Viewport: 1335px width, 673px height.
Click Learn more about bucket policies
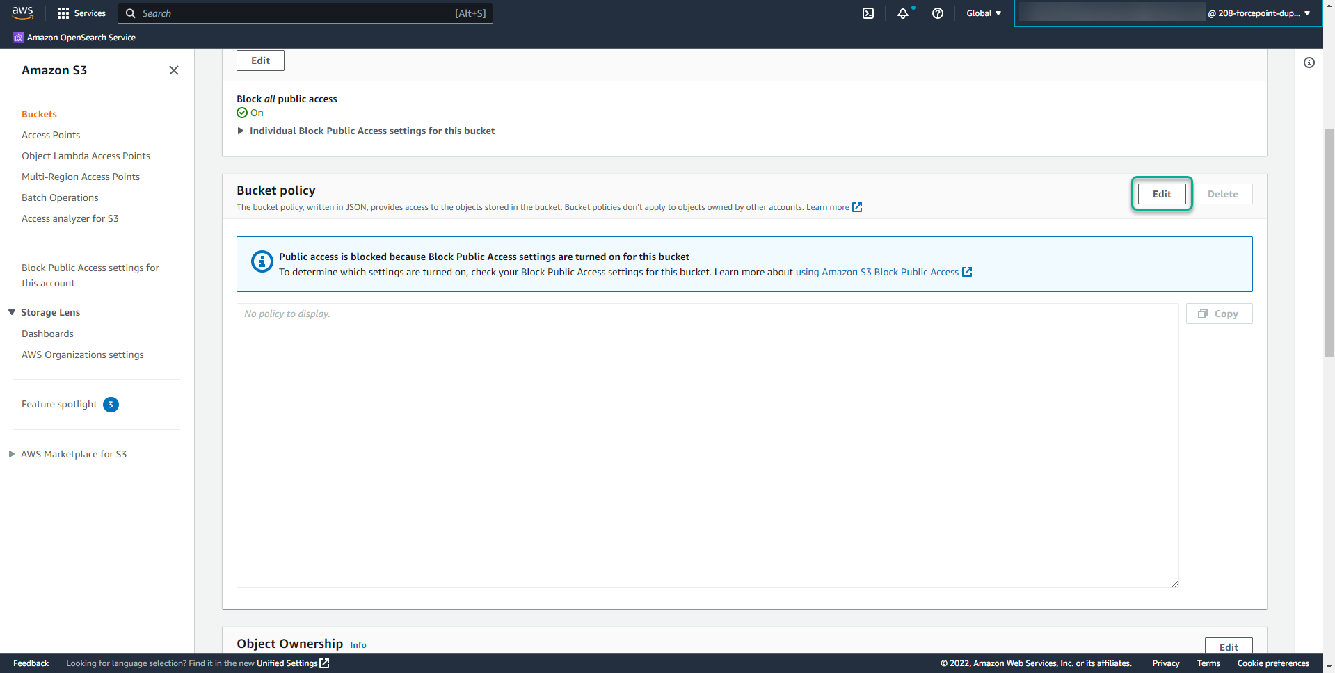click(x=829, y=206)
